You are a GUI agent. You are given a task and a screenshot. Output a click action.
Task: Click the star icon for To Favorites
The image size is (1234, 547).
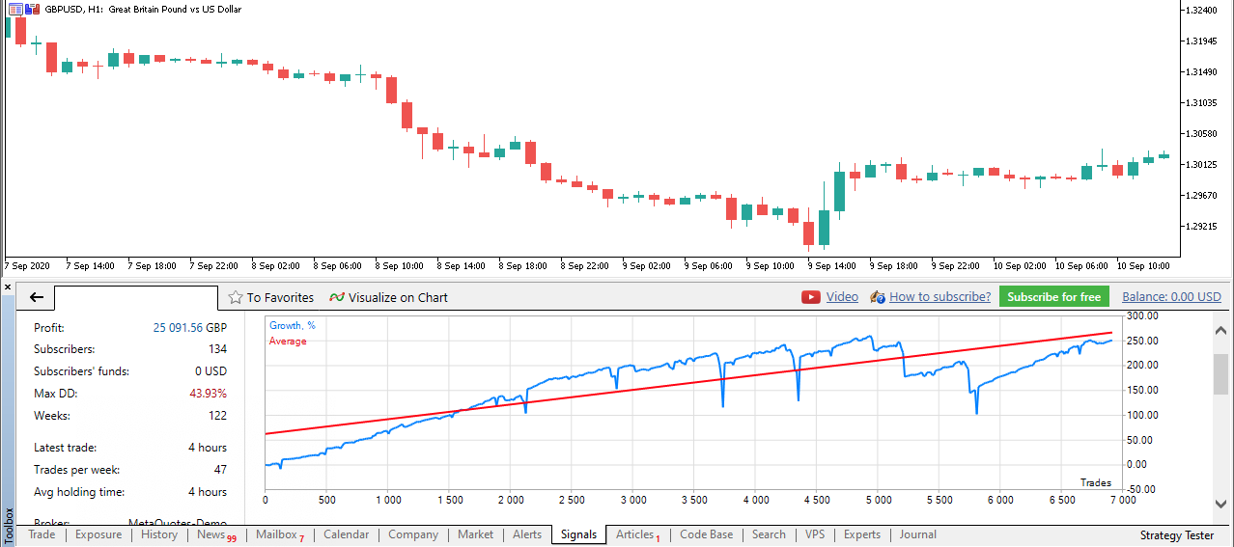pos(235,297)
